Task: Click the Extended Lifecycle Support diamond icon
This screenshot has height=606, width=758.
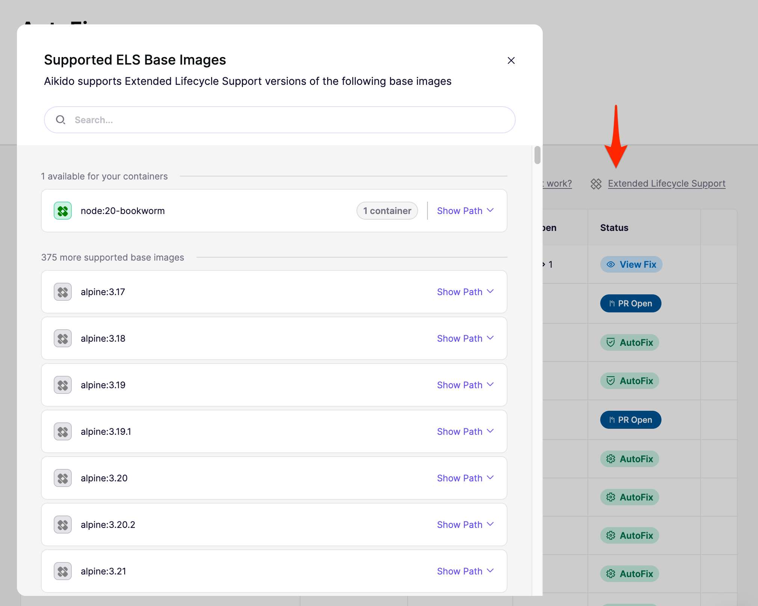Action: pos(596,184)
